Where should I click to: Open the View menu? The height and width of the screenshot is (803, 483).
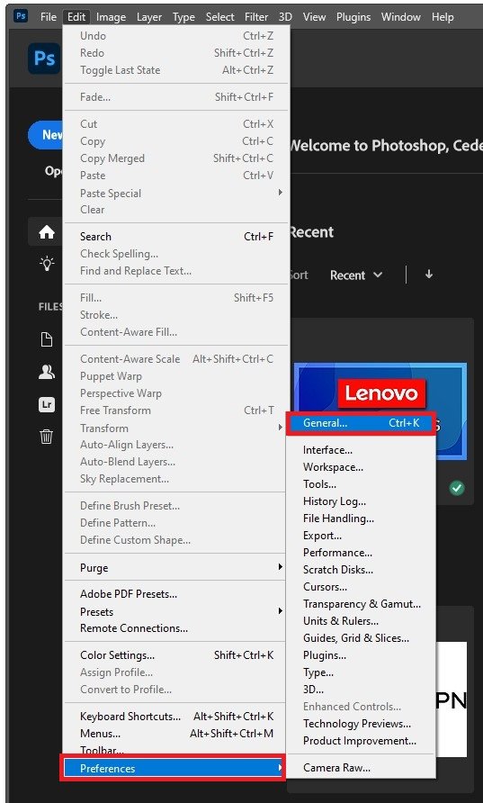click(314, 17)
